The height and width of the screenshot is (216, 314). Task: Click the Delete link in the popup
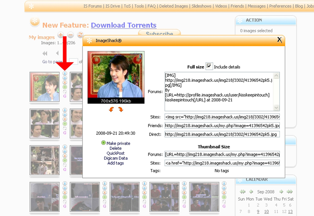pyautogui.click(x=116, y=148)
